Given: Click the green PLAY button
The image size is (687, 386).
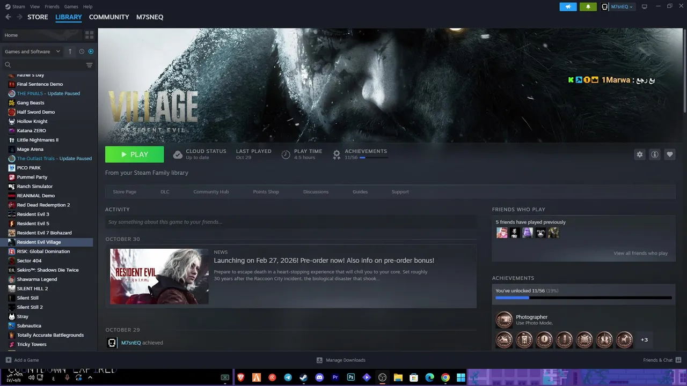Looking at the screenshot, I should coord(134,154).
